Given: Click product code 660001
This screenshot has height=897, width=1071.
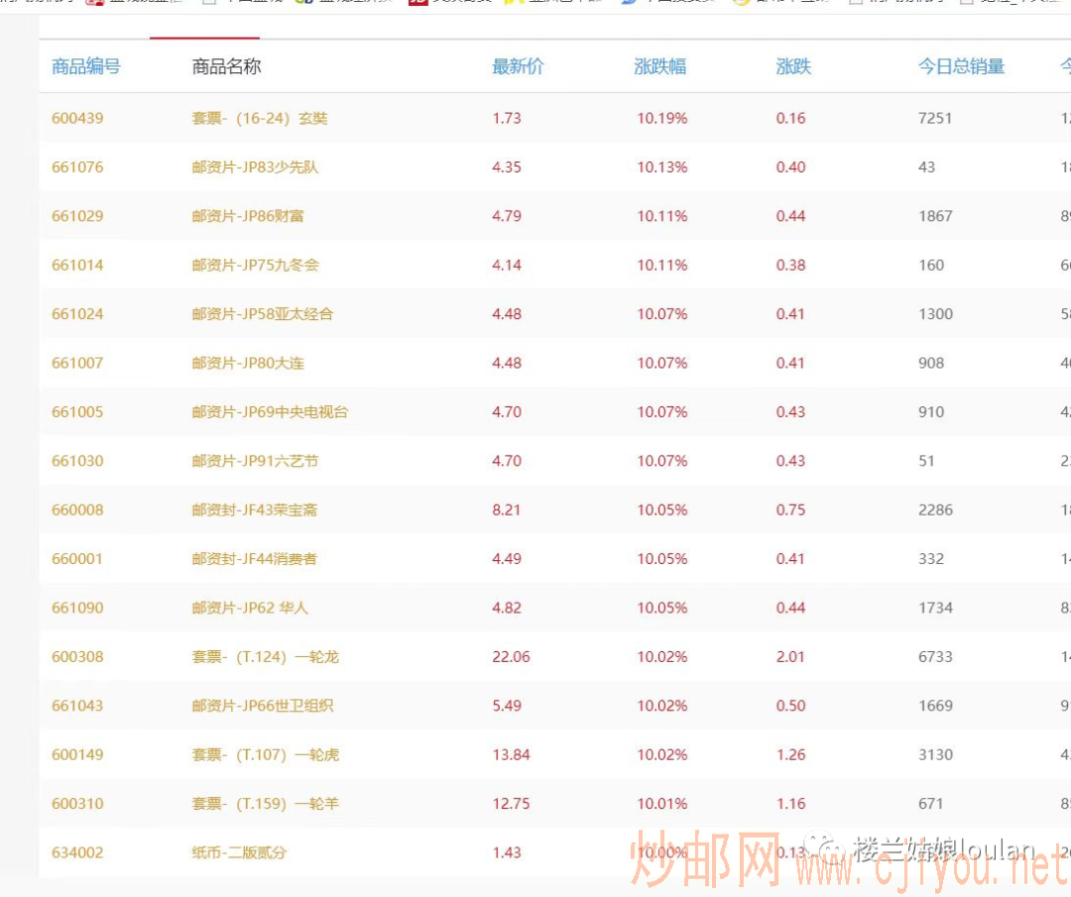Looking at the screenshot, I should click(77, 559).
